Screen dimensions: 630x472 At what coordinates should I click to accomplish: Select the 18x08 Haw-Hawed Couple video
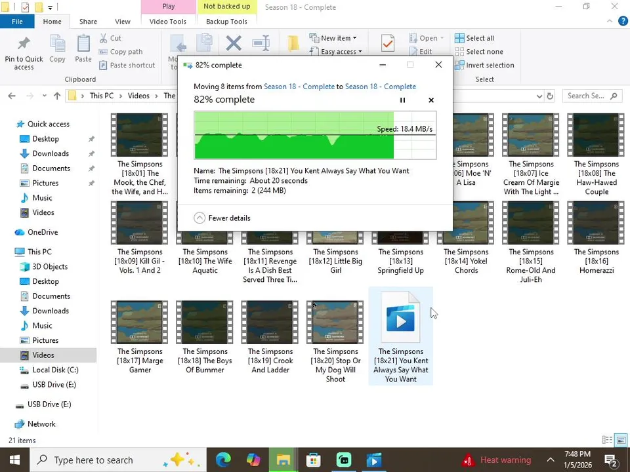pyautogui.click(x=597, y=154)
